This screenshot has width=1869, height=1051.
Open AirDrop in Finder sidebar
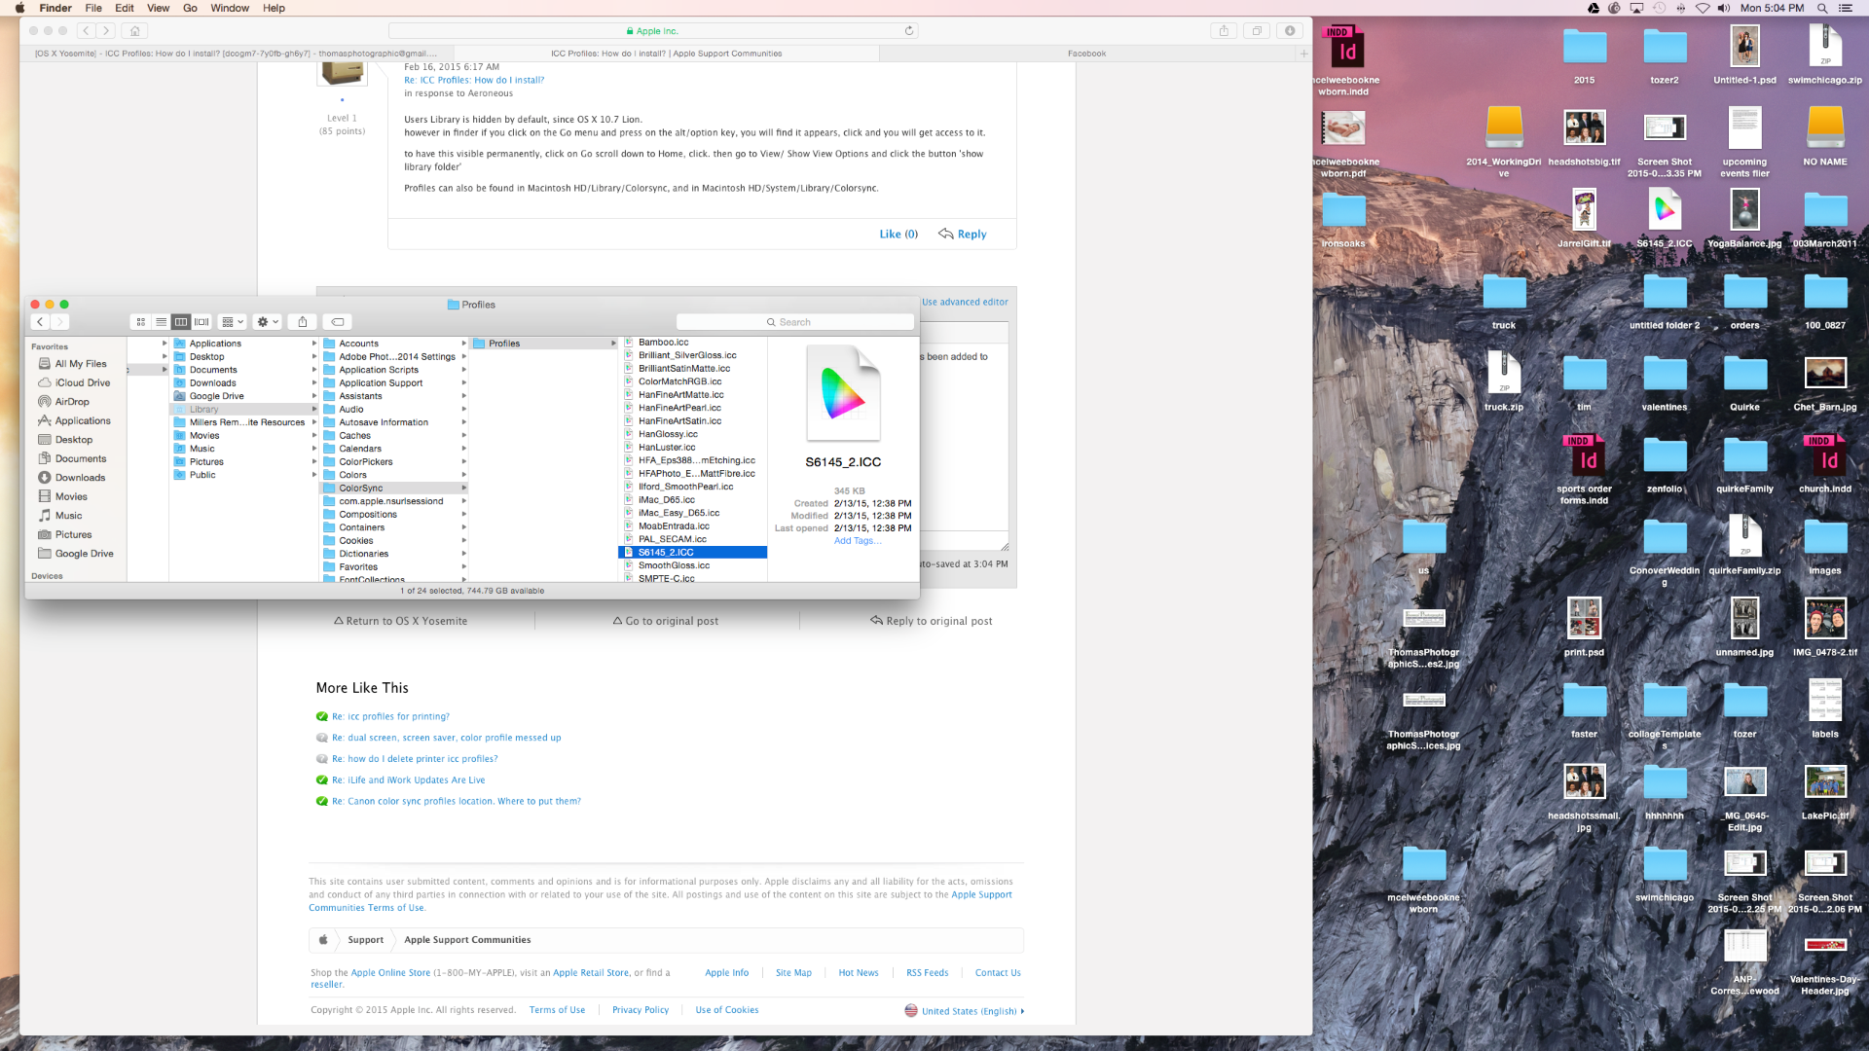coord(72,402)
